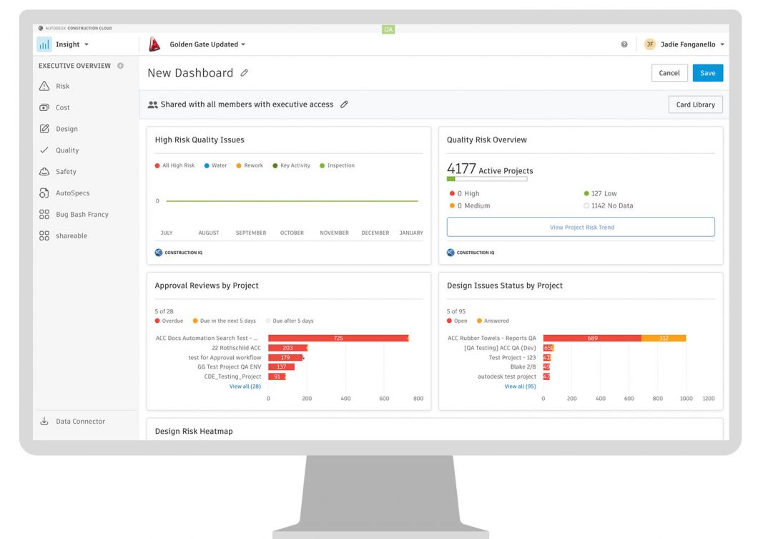758x539 pixels.
Task: Click the green QA environment badge
Action: [388, 29]
